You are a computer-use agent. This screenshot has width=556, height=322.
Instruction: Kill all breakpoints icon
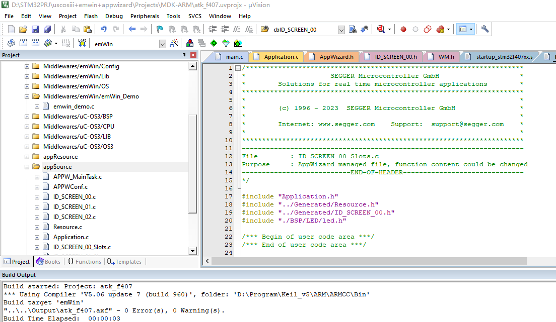(x=440, y=29)
